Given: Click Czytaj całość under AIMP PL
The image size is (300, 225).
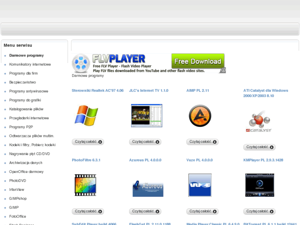Looking at the screenshot, I should [x=203, y=142].
